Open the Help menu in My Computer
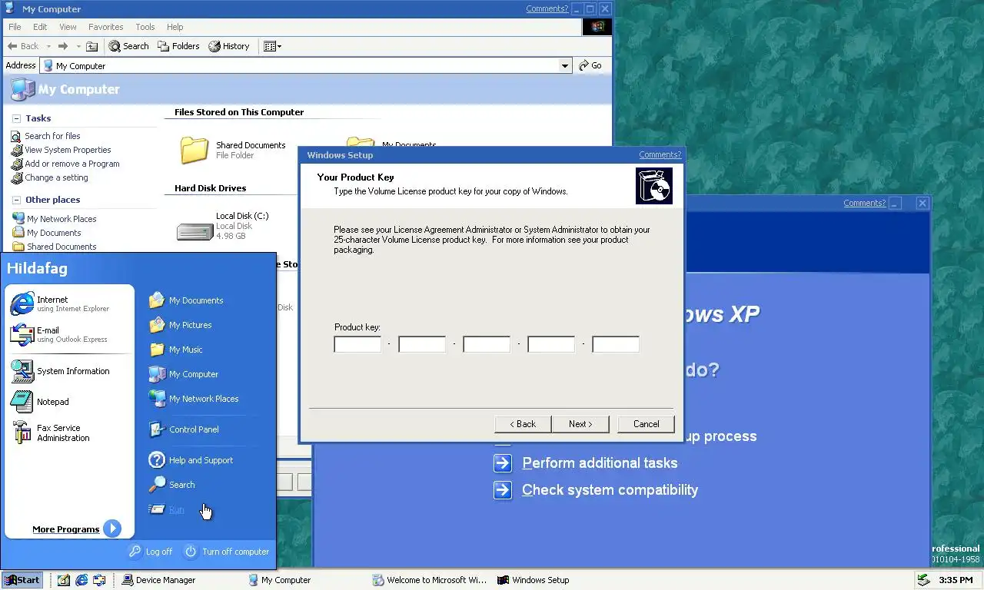This screenshot has width=984, height=590. point(175,27)
